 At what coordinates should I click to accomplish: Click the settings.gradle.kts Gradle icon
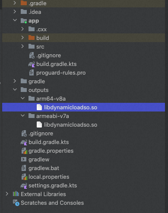point(24,186)
